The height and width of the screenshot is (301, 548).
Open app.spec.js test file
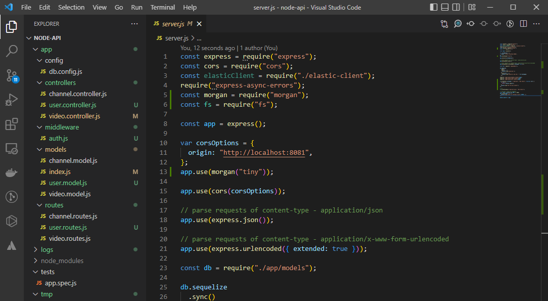61,283
